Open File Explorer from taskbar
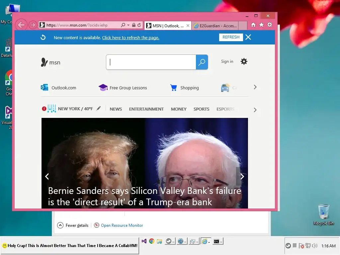Screen dimensions: 340x255 coord(159,241)
